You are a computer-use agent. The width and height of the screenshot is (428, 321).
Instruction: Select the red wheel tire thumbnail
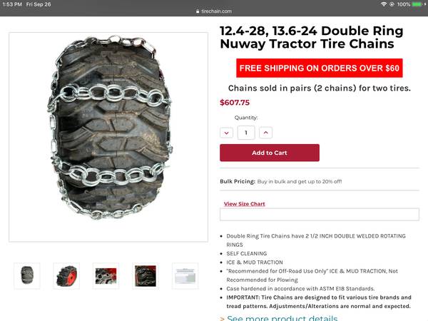coord(66,275)
